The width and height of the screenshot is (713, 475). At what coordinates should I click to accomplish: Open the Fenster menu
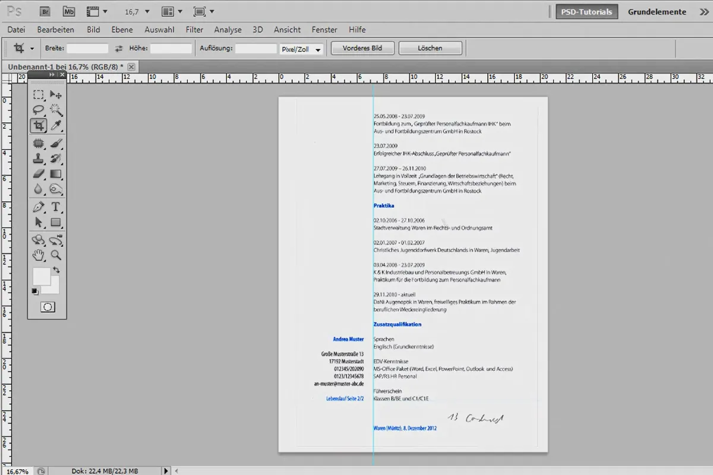pos(324,30)
